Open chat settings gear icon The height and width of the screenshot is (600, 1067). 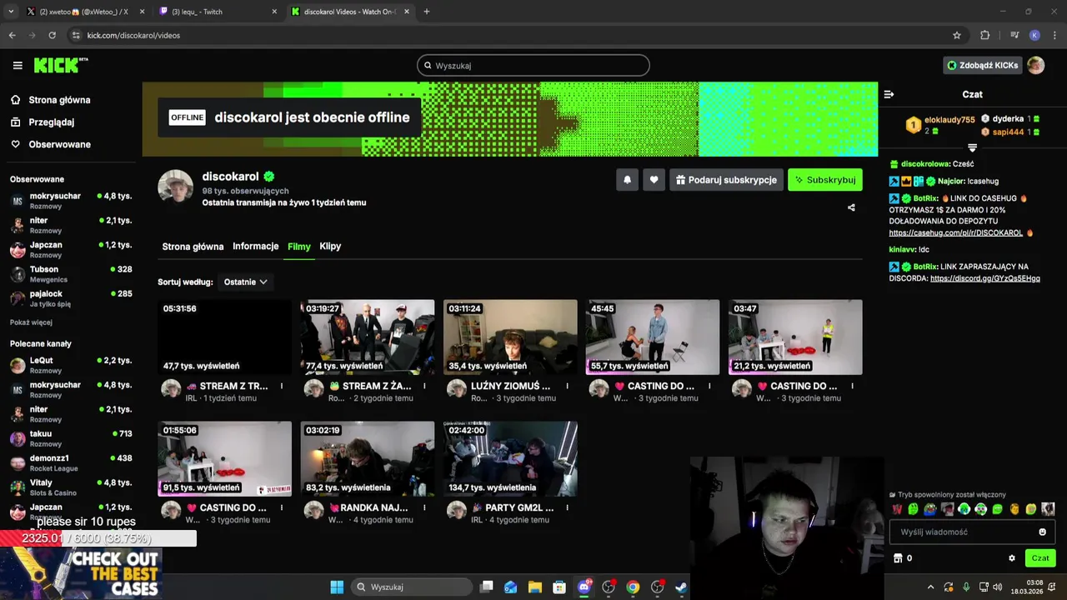point(1012,558)
